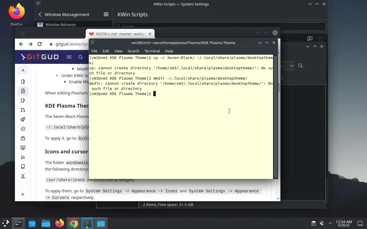
Task: Expand the GitGud sidebar with double chevron
Action: (x=23, y=194)
